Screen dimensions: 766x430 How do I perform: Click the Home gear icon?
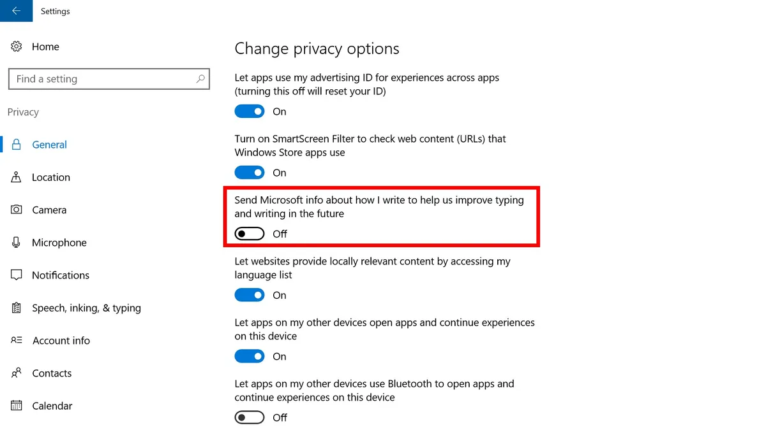coord(17,47)
